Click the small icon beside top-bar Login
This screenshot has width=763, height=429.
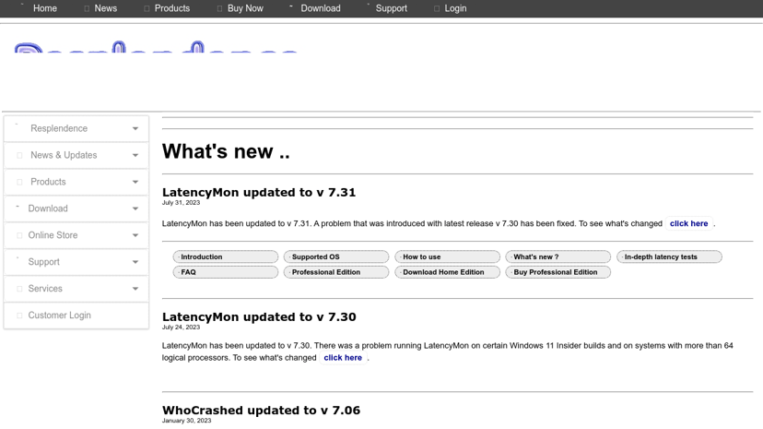(437, 9)
